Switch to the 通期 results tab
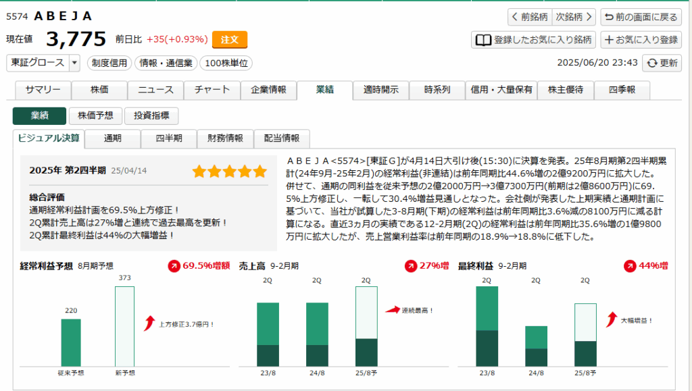This screenshot has width=692, height=391. pyautogui.click(x=113, y=138)
